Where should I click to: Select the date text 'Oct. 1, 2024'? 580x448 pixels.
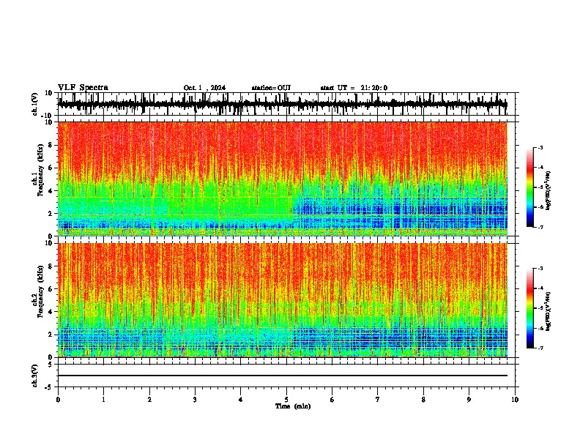(x=204, y=88)
